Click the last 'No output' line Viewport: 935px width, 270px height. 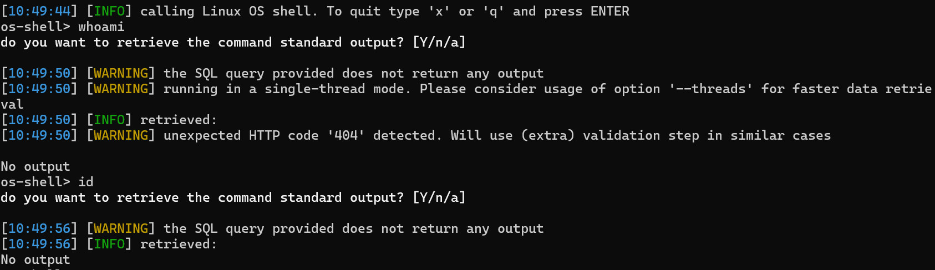point(35,259)
